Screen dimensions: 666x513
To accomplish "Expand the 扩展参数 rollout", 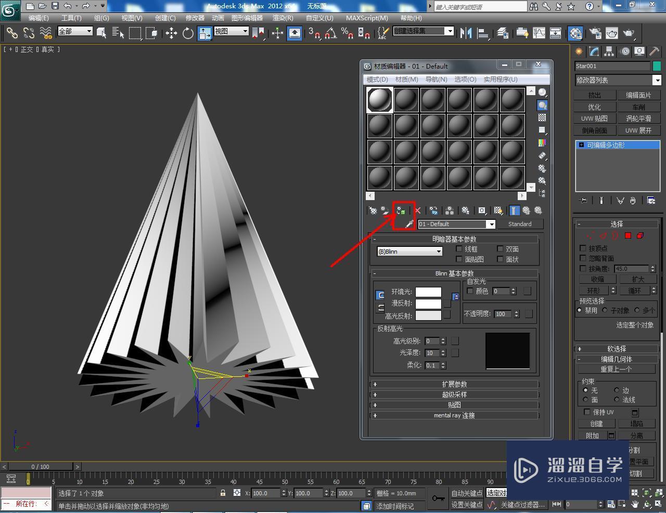I will (454, 384).
